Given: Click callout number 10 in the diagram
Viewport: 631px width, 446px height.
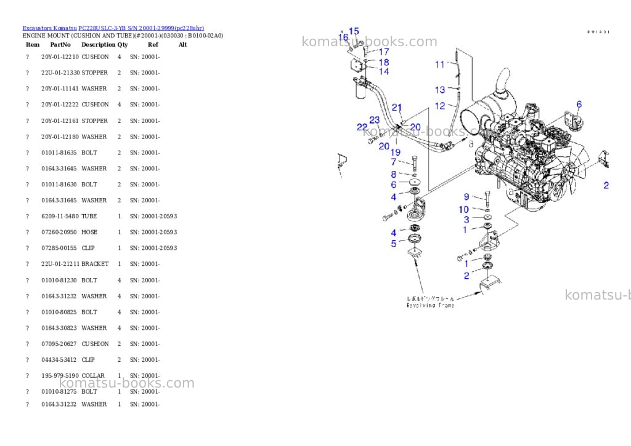Looking at the screenshot, I should pos(463,209).
